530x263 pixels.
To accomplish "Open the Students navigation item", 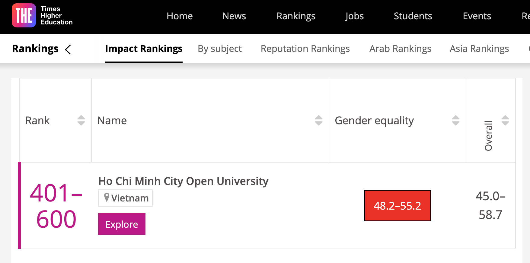I will [413, 16].
